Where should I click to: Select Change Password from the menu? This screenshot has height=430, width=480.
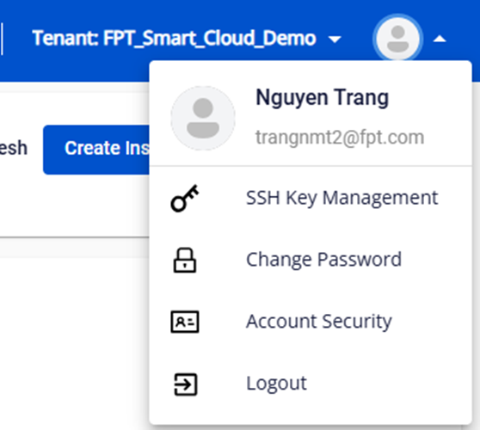point(311,260)
